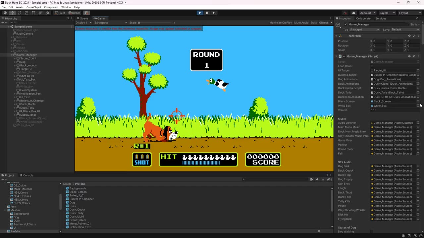Select the Rotate tool

19,13
